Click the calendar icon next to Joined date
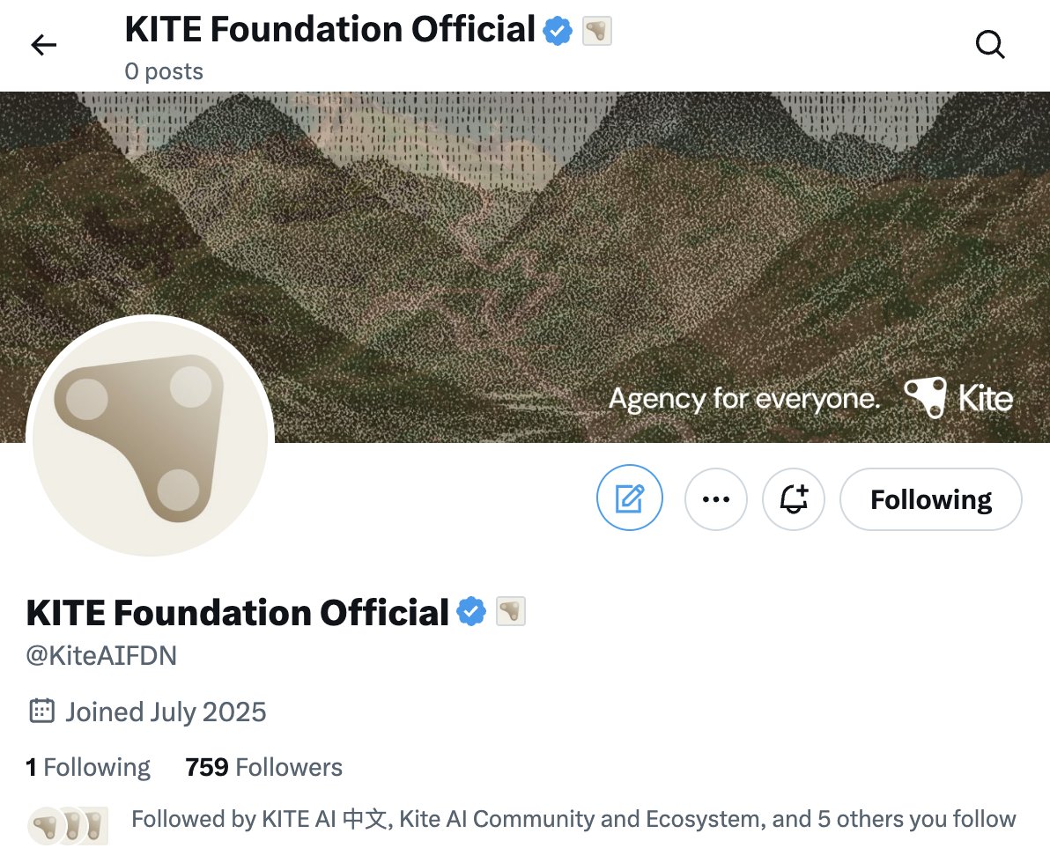Screen dimensions: 1050x863 (x=41, y=711)
